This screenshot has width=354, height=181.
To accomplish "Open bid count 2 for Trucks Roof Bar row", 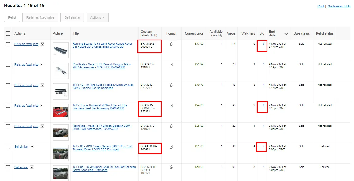I will pyautogui.click(x=264, y=105).
